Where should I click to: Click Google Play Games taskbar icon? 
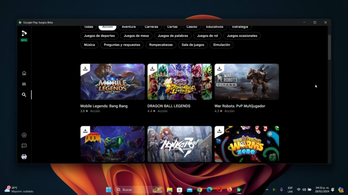click(x=239, y=190)
